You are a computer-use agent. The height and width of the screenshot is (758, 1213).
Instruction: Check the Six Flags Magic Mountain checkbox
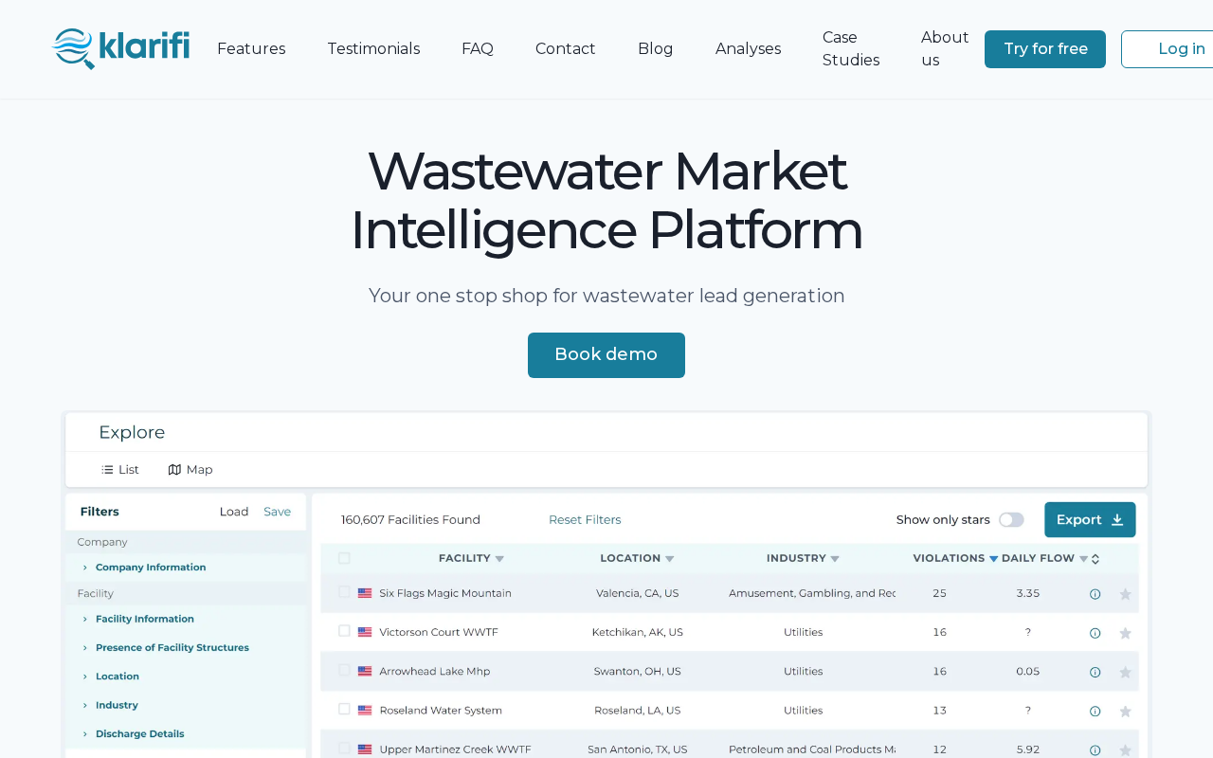tap(344, 592)
